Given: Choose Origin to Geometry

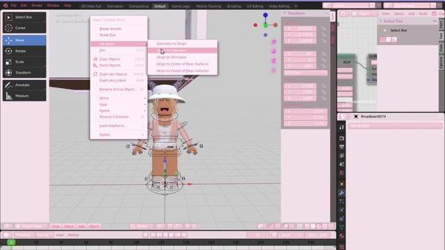Looking at the screenshot, I should (182, 51).
